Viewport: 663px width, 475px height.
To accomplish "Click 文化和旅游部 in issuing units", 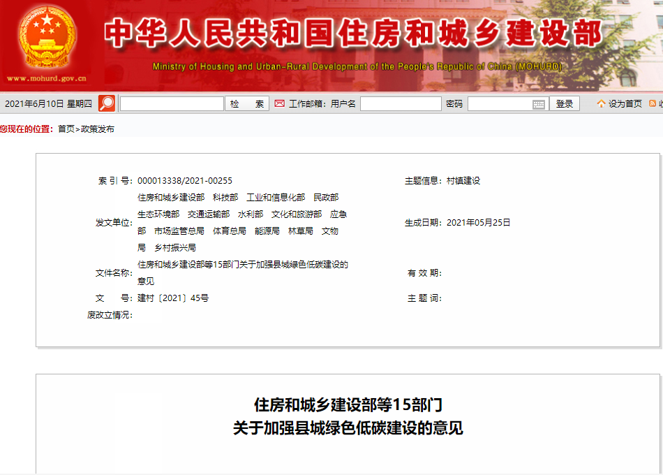I will [x=297, y=214].
